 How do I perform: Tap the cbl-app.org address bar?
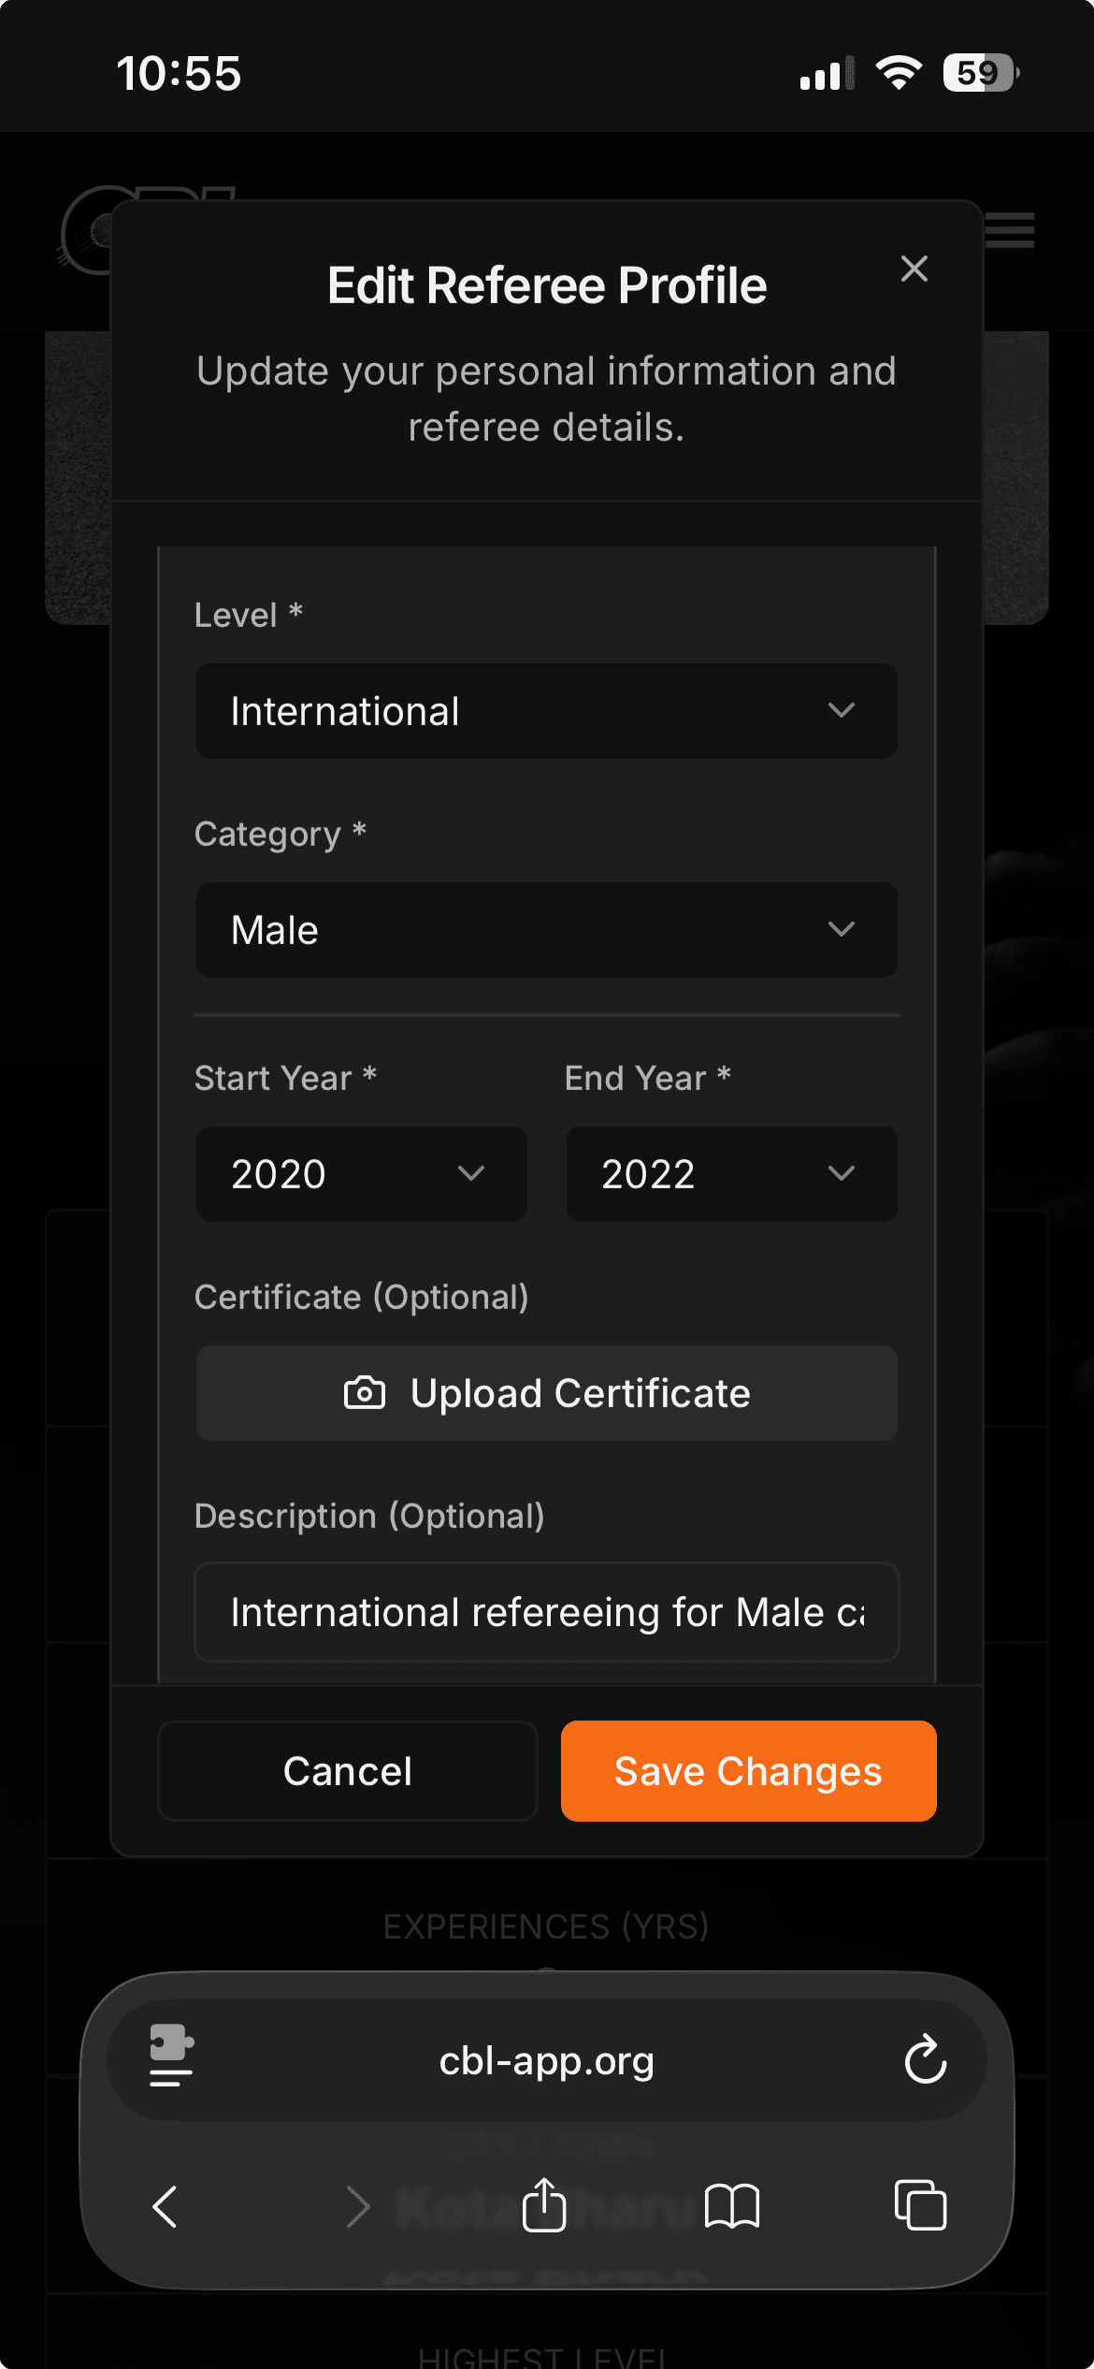(x=546, y=2060)
